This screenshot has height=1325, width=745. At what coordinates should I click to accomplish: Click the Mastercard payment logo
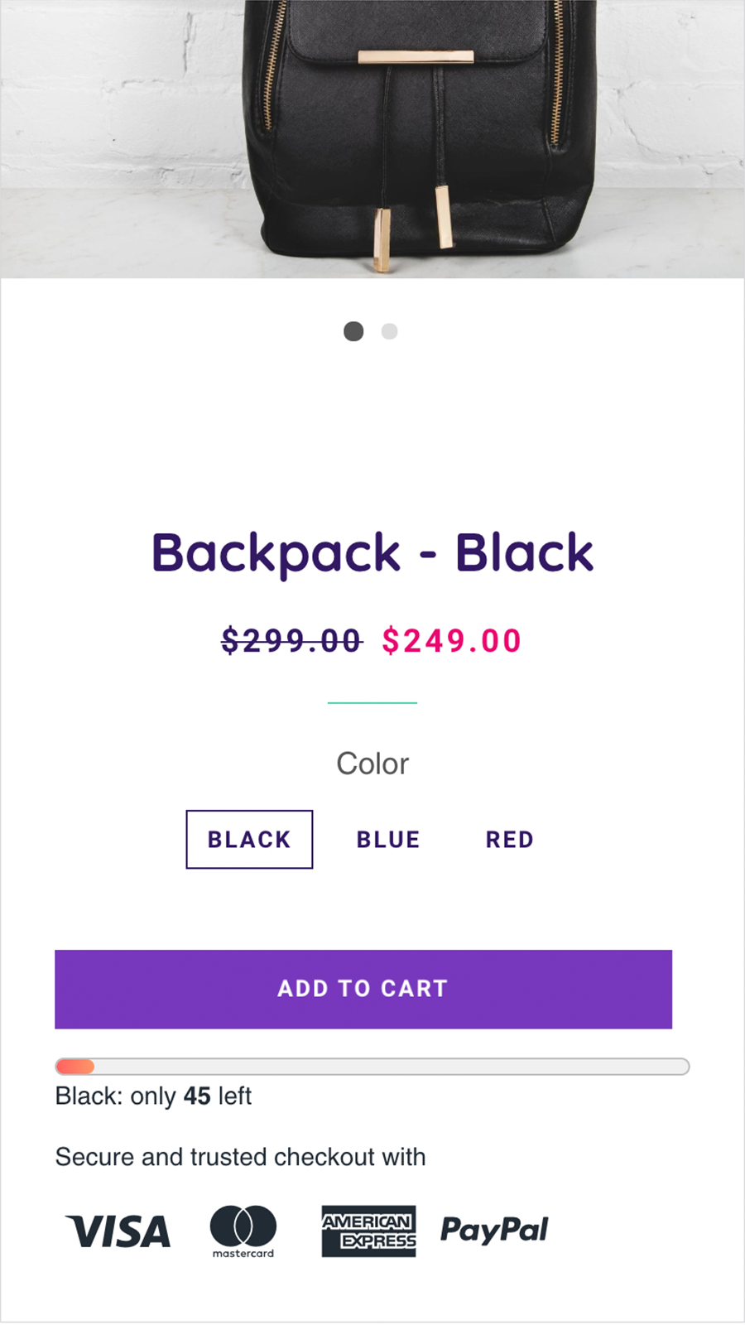tap(243, 1231)
